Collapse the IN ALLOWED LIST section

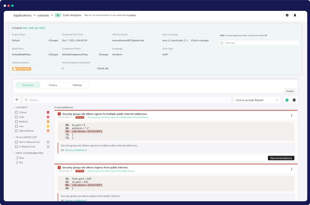14,137
